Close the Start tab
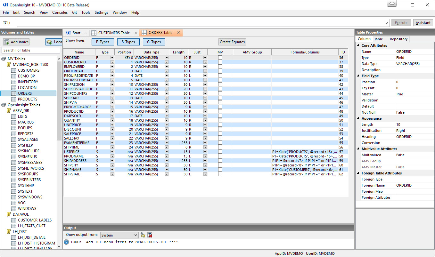435x257 pixels. 86,33
